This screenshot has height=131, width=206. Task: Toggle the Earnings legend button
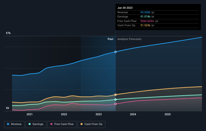coord(36,124)
